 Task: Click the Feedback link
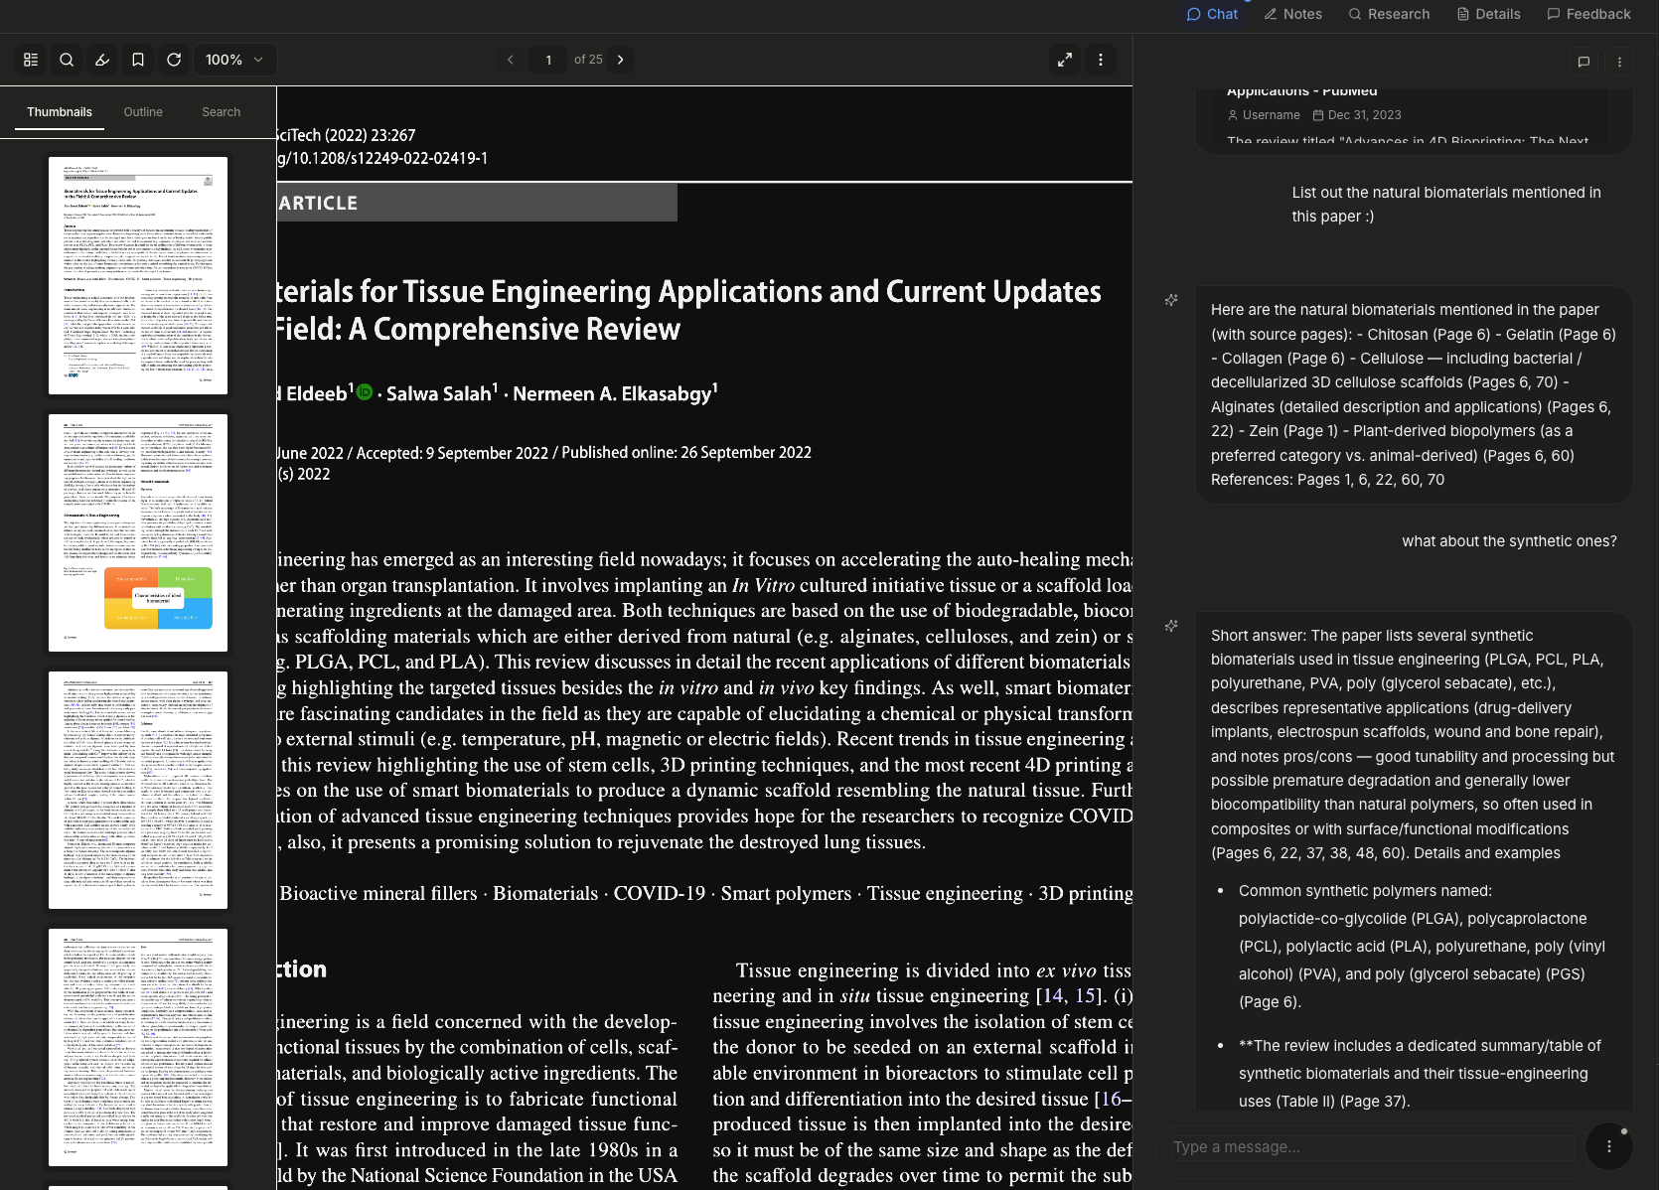1588,14
